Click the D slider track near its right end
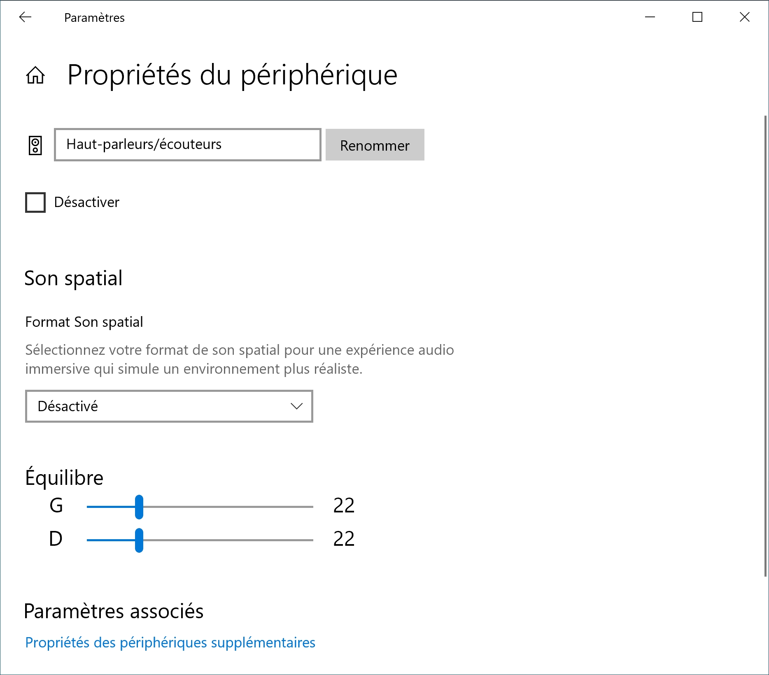 tap(305, 540)
